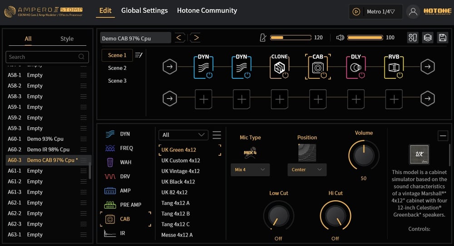Select the CAB block in signal chain
Image resolution: width=454 pixels, height=246 pixels.
[318, 67]
